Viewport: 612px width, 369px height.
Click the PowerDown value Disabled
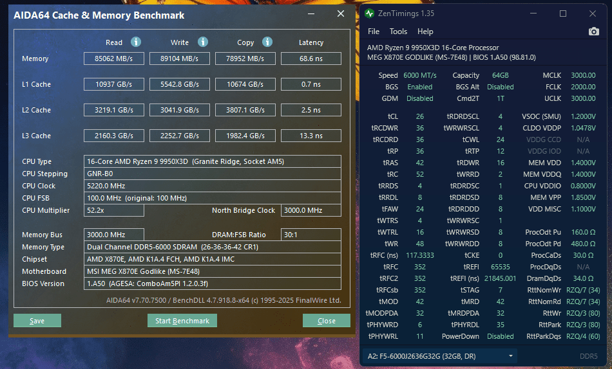[x=501, y=336]
